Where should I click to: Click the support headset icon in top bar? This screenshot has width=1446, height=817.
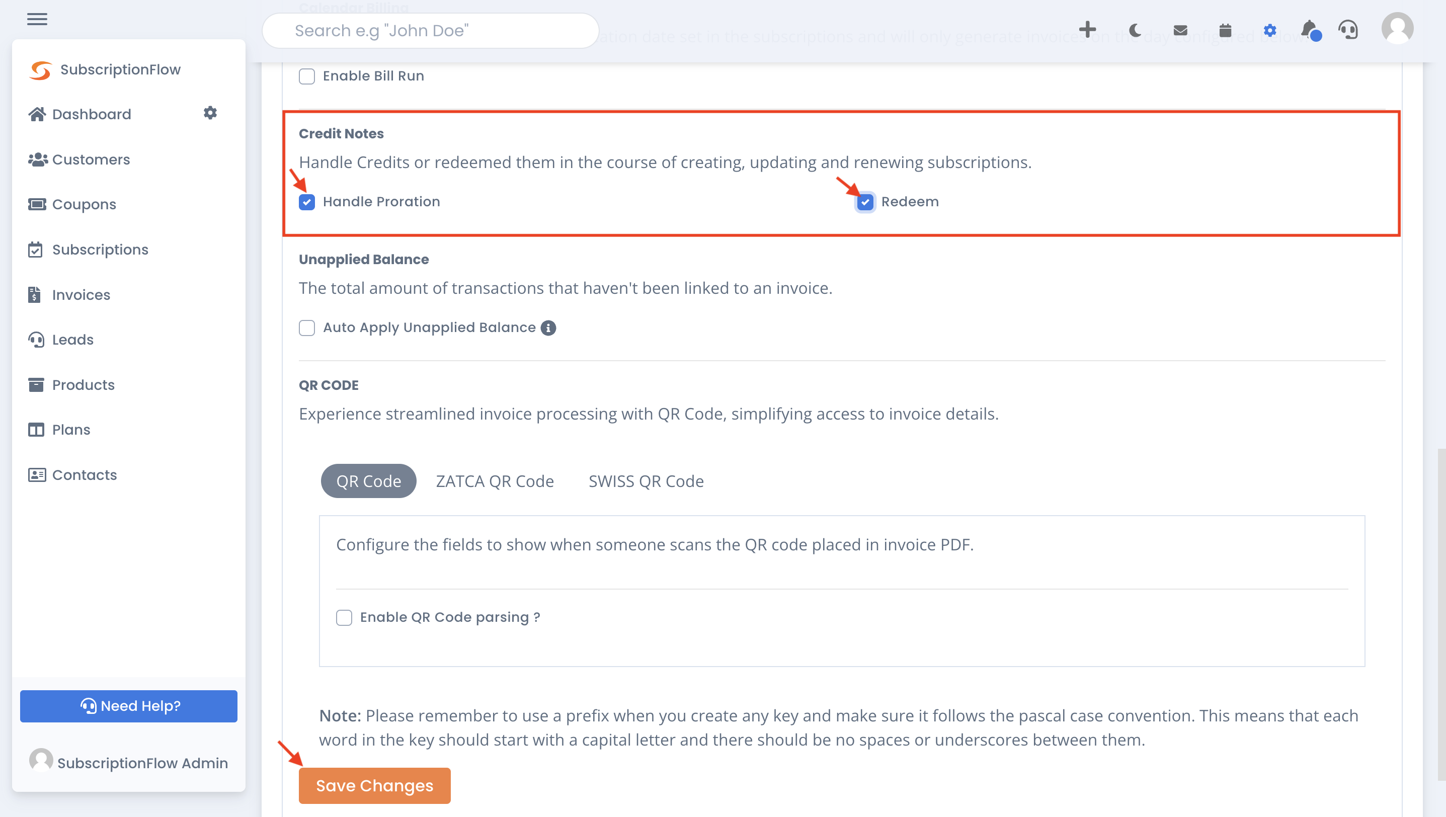tap(1348, 30)
